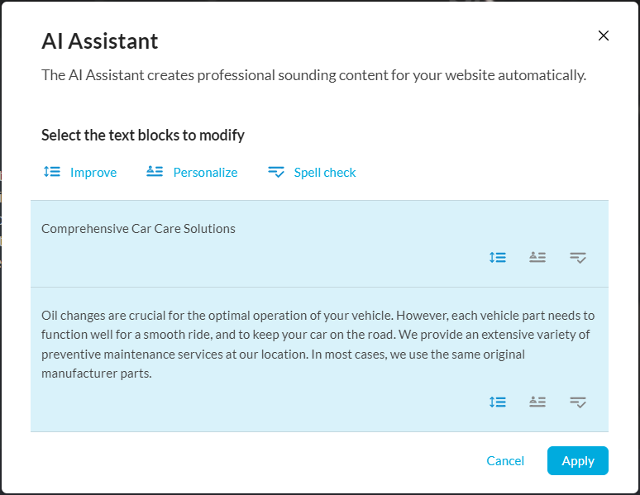Personalize the oil changes paragraph block
640x495 pixels.
tap(537, 402)
